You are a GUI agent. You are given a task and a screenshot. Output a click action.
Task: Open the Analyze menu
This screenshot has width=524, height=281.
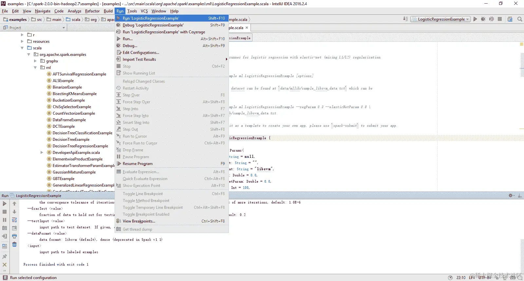coord(74,11)
